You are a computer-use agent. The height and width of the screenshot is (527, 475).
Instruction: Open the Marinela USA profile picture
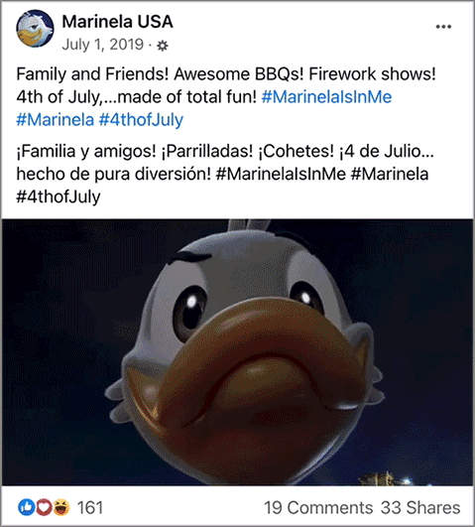(35, 29)
